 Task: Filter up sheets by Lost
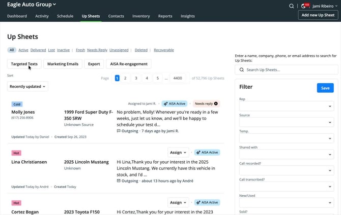(x=51, y=50)
